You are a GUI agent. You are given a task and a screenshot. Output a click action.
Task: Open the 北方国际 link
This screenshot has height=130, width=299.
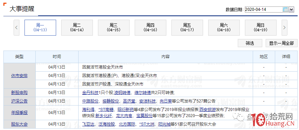tap(127, 125)
